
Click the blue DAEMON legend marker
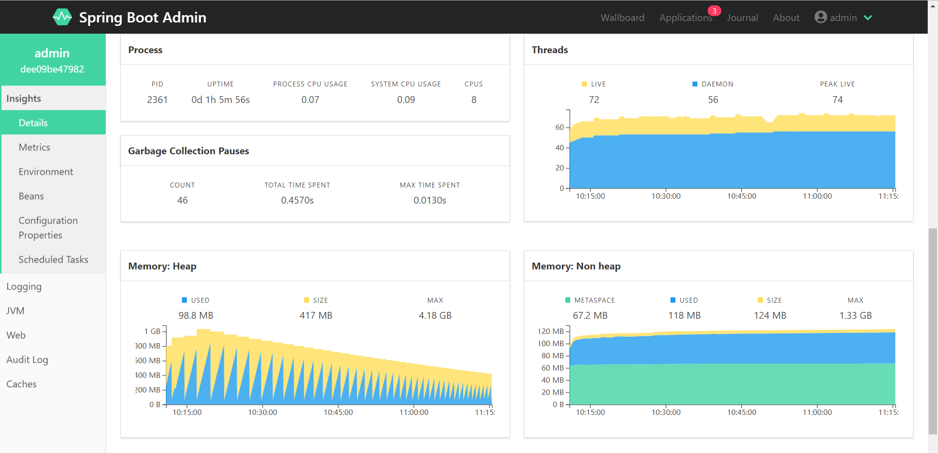[x=694, y=83]
